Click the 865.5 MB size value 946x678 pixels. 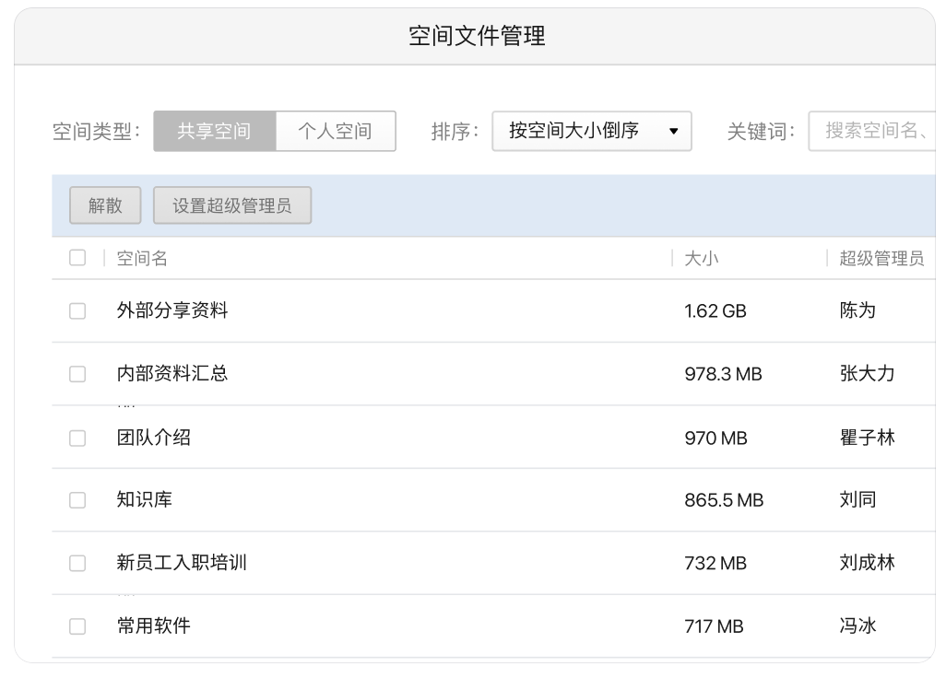click(x=724, y=500)
